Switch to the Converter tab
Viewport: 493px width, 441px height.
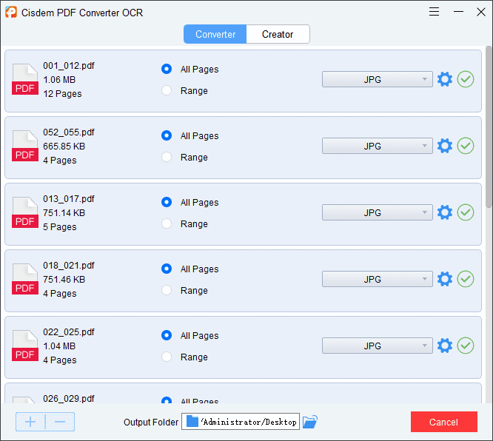coord(215,34)
